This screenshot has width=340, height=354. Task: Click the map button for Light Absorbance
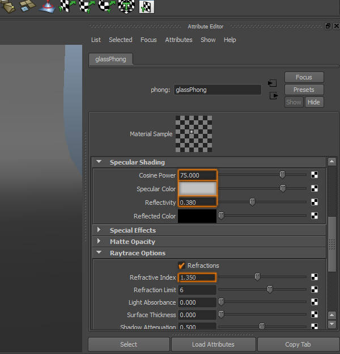[x=314, y=302]
